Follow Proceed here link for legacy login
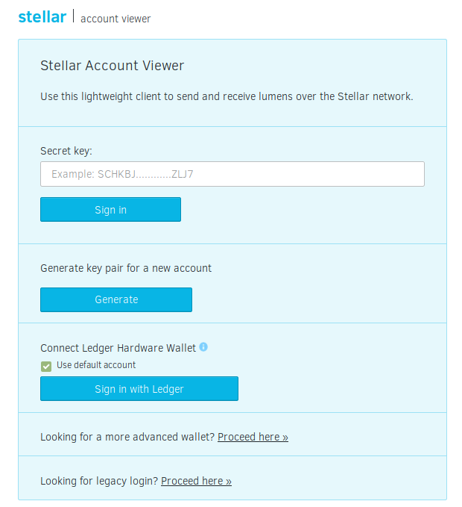462x507 pixels. click(196, 481)
